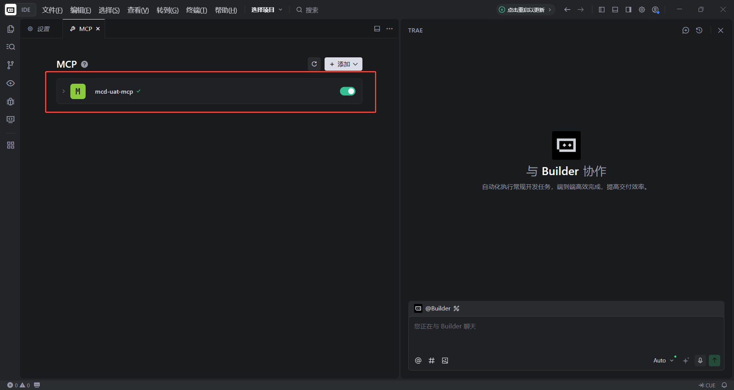Image resolution: width=734 pixels, height=390 pixels.
Task: Open chat history in TRAE panel
Action: pos(699,30)
